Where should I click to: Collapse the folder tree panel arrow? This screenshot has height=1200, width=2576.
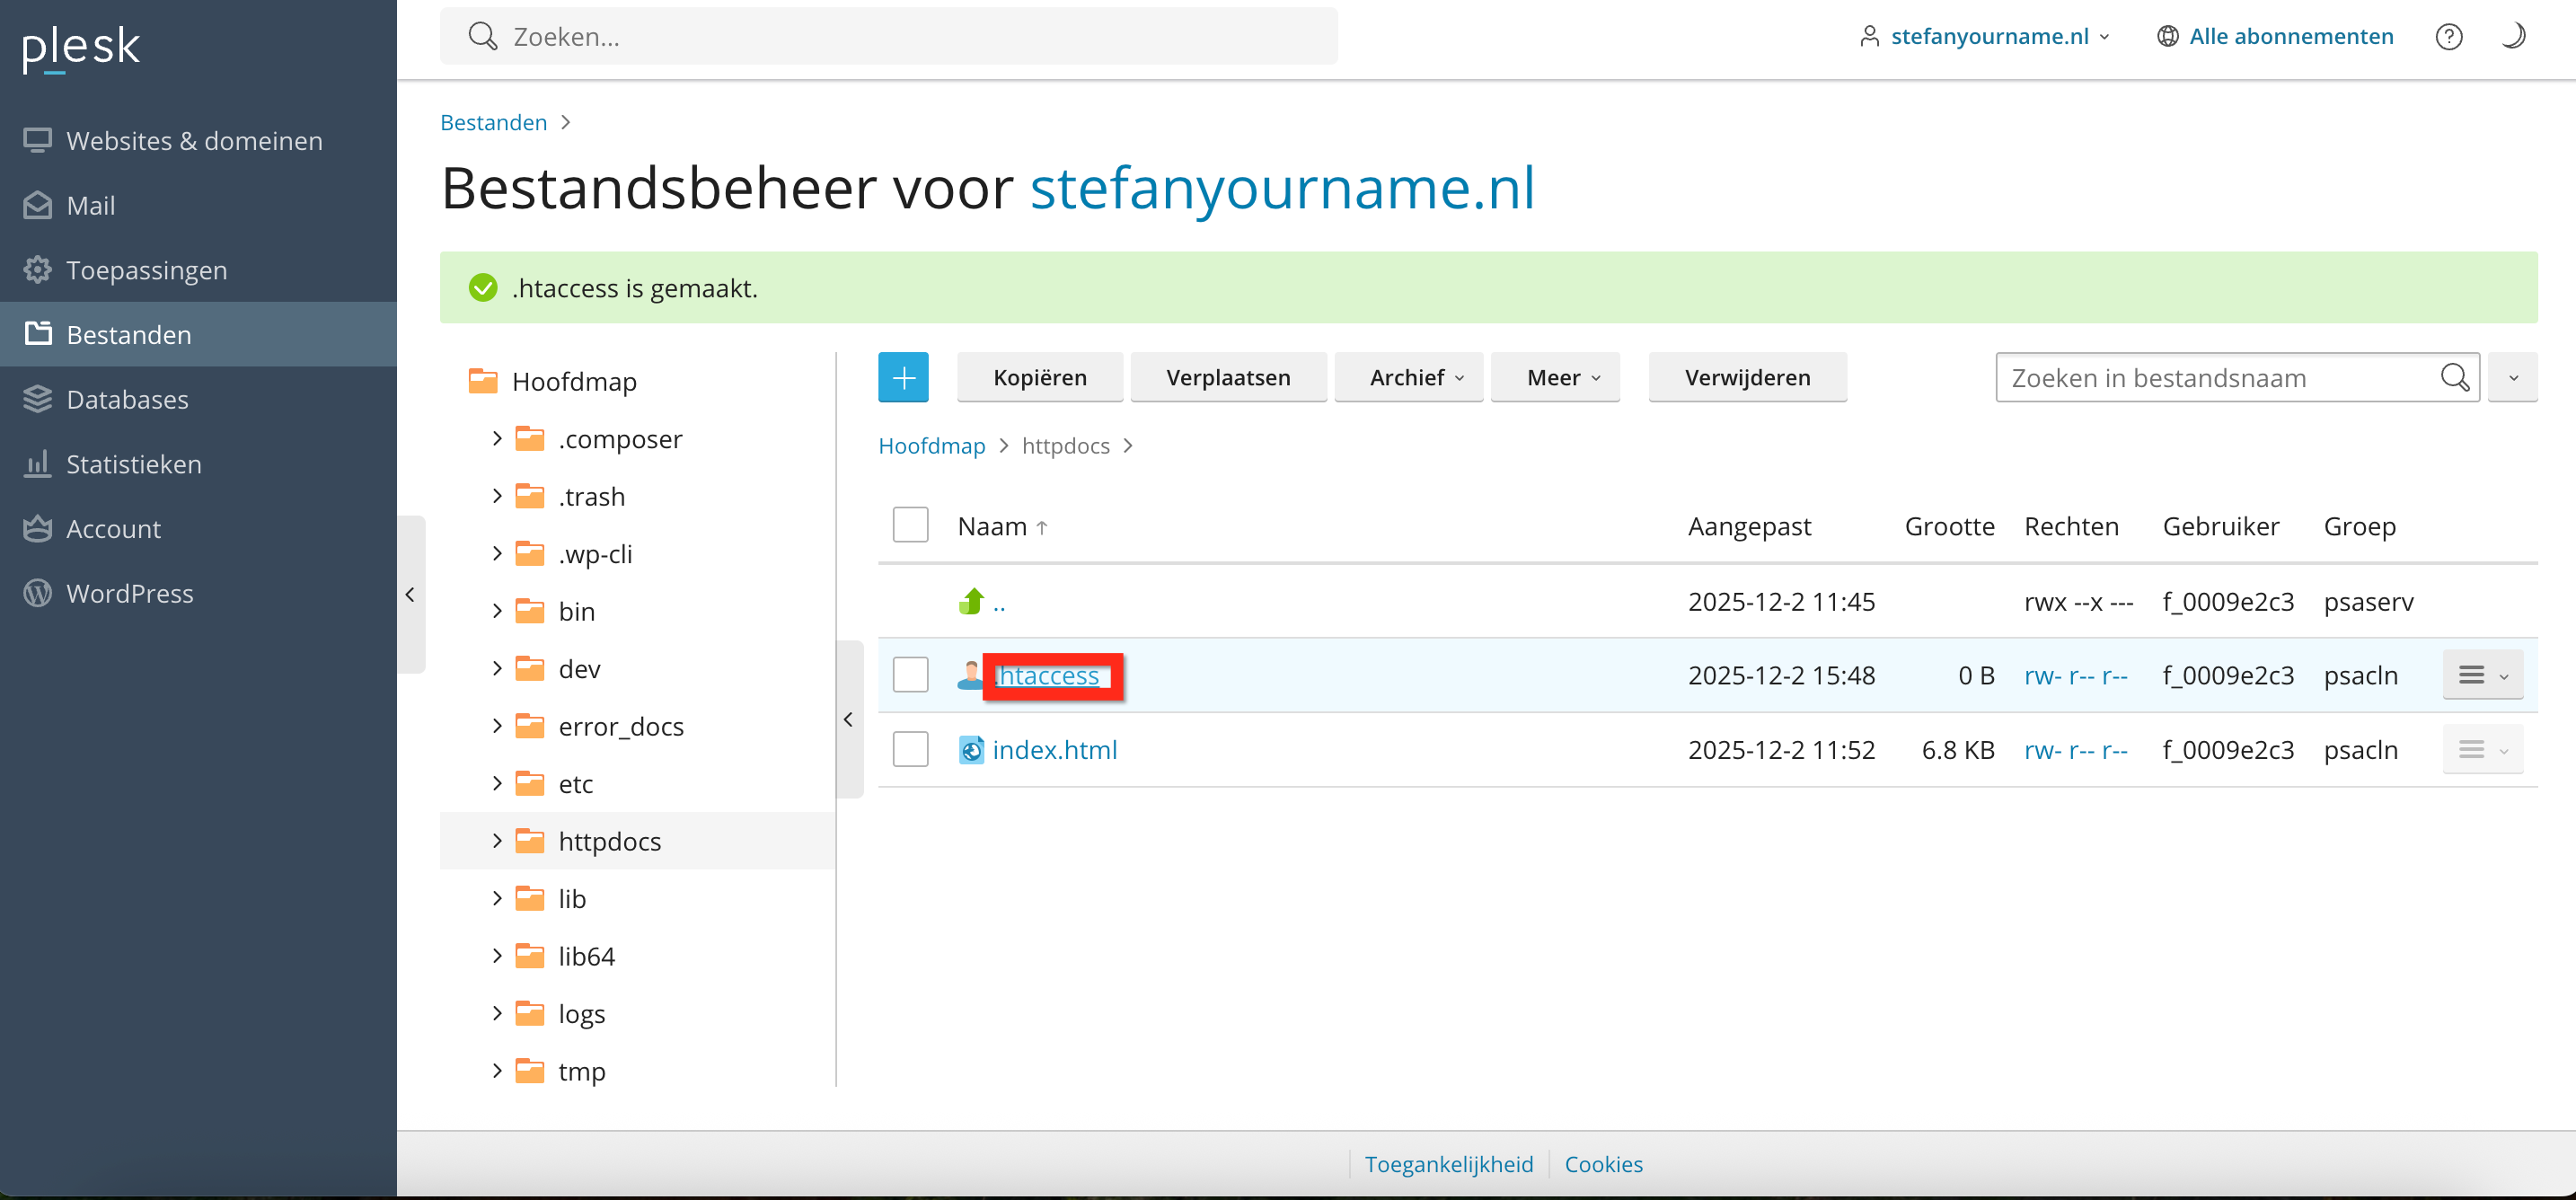[x=848, y=719]
